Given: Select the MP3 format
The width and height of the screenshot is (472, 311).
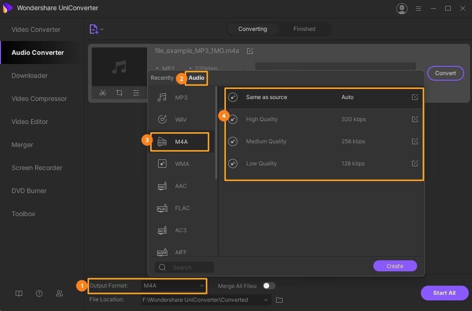Looking at the screenshot, I should click(x=181, y=98).
